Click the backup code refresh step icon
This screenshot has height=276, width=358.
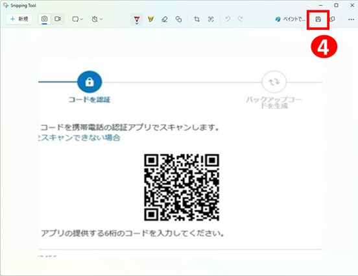point(274,82)
